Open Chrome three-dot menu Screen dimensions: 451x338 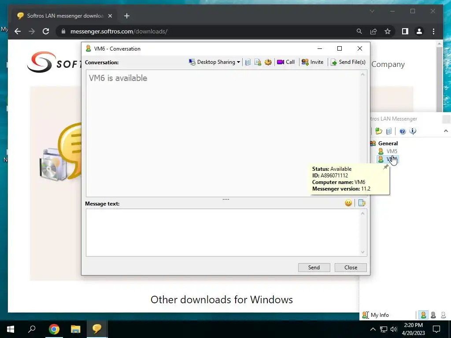[x=433, y=31]
